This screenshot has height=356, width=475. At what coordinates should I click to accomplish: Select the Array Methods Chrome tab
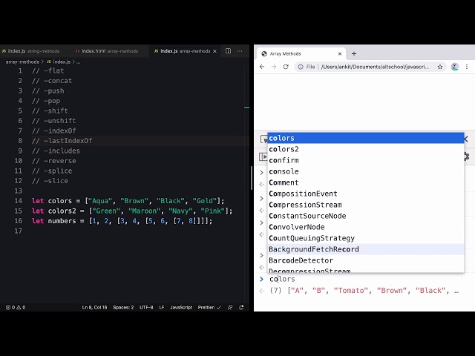point(300,53)
